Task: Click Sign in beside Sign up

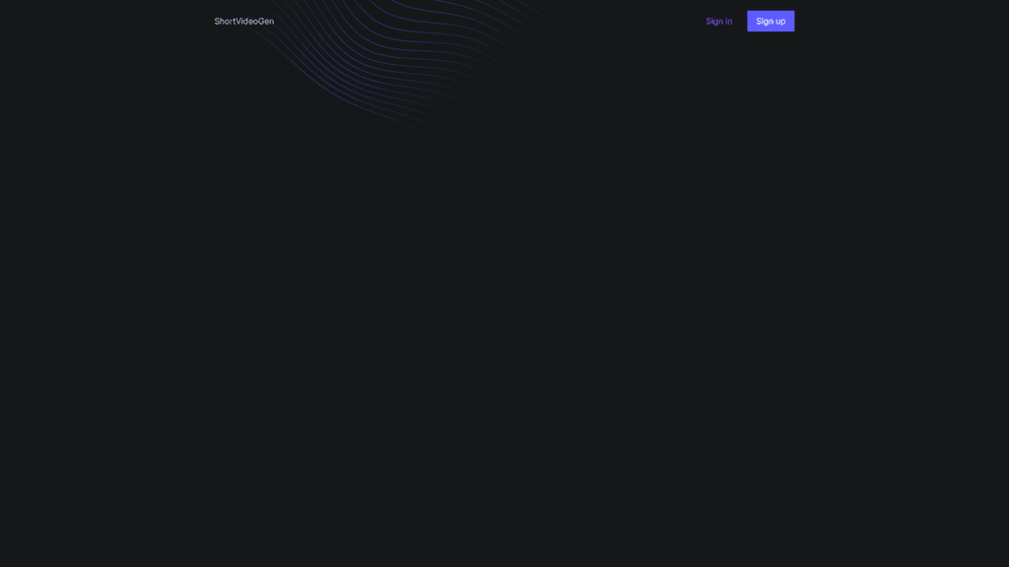Action: (x=718, y=22)
